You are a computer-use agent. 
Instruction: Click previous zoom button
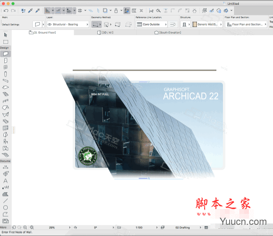[x=14, y=227]
